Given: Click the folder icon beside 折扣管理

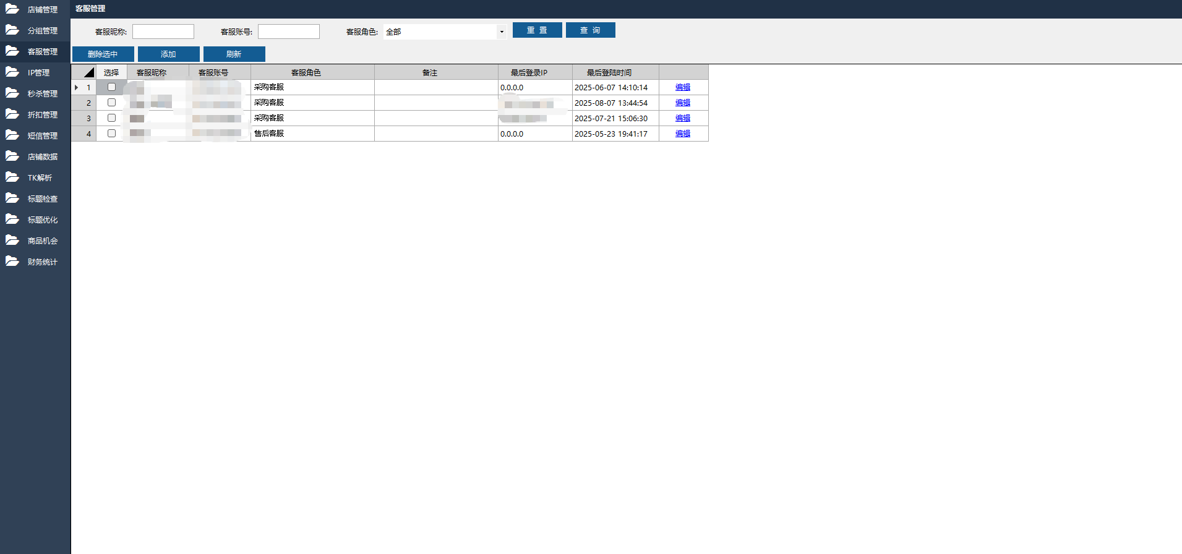Looking at the screenshot, I should [x=12, y=114].
